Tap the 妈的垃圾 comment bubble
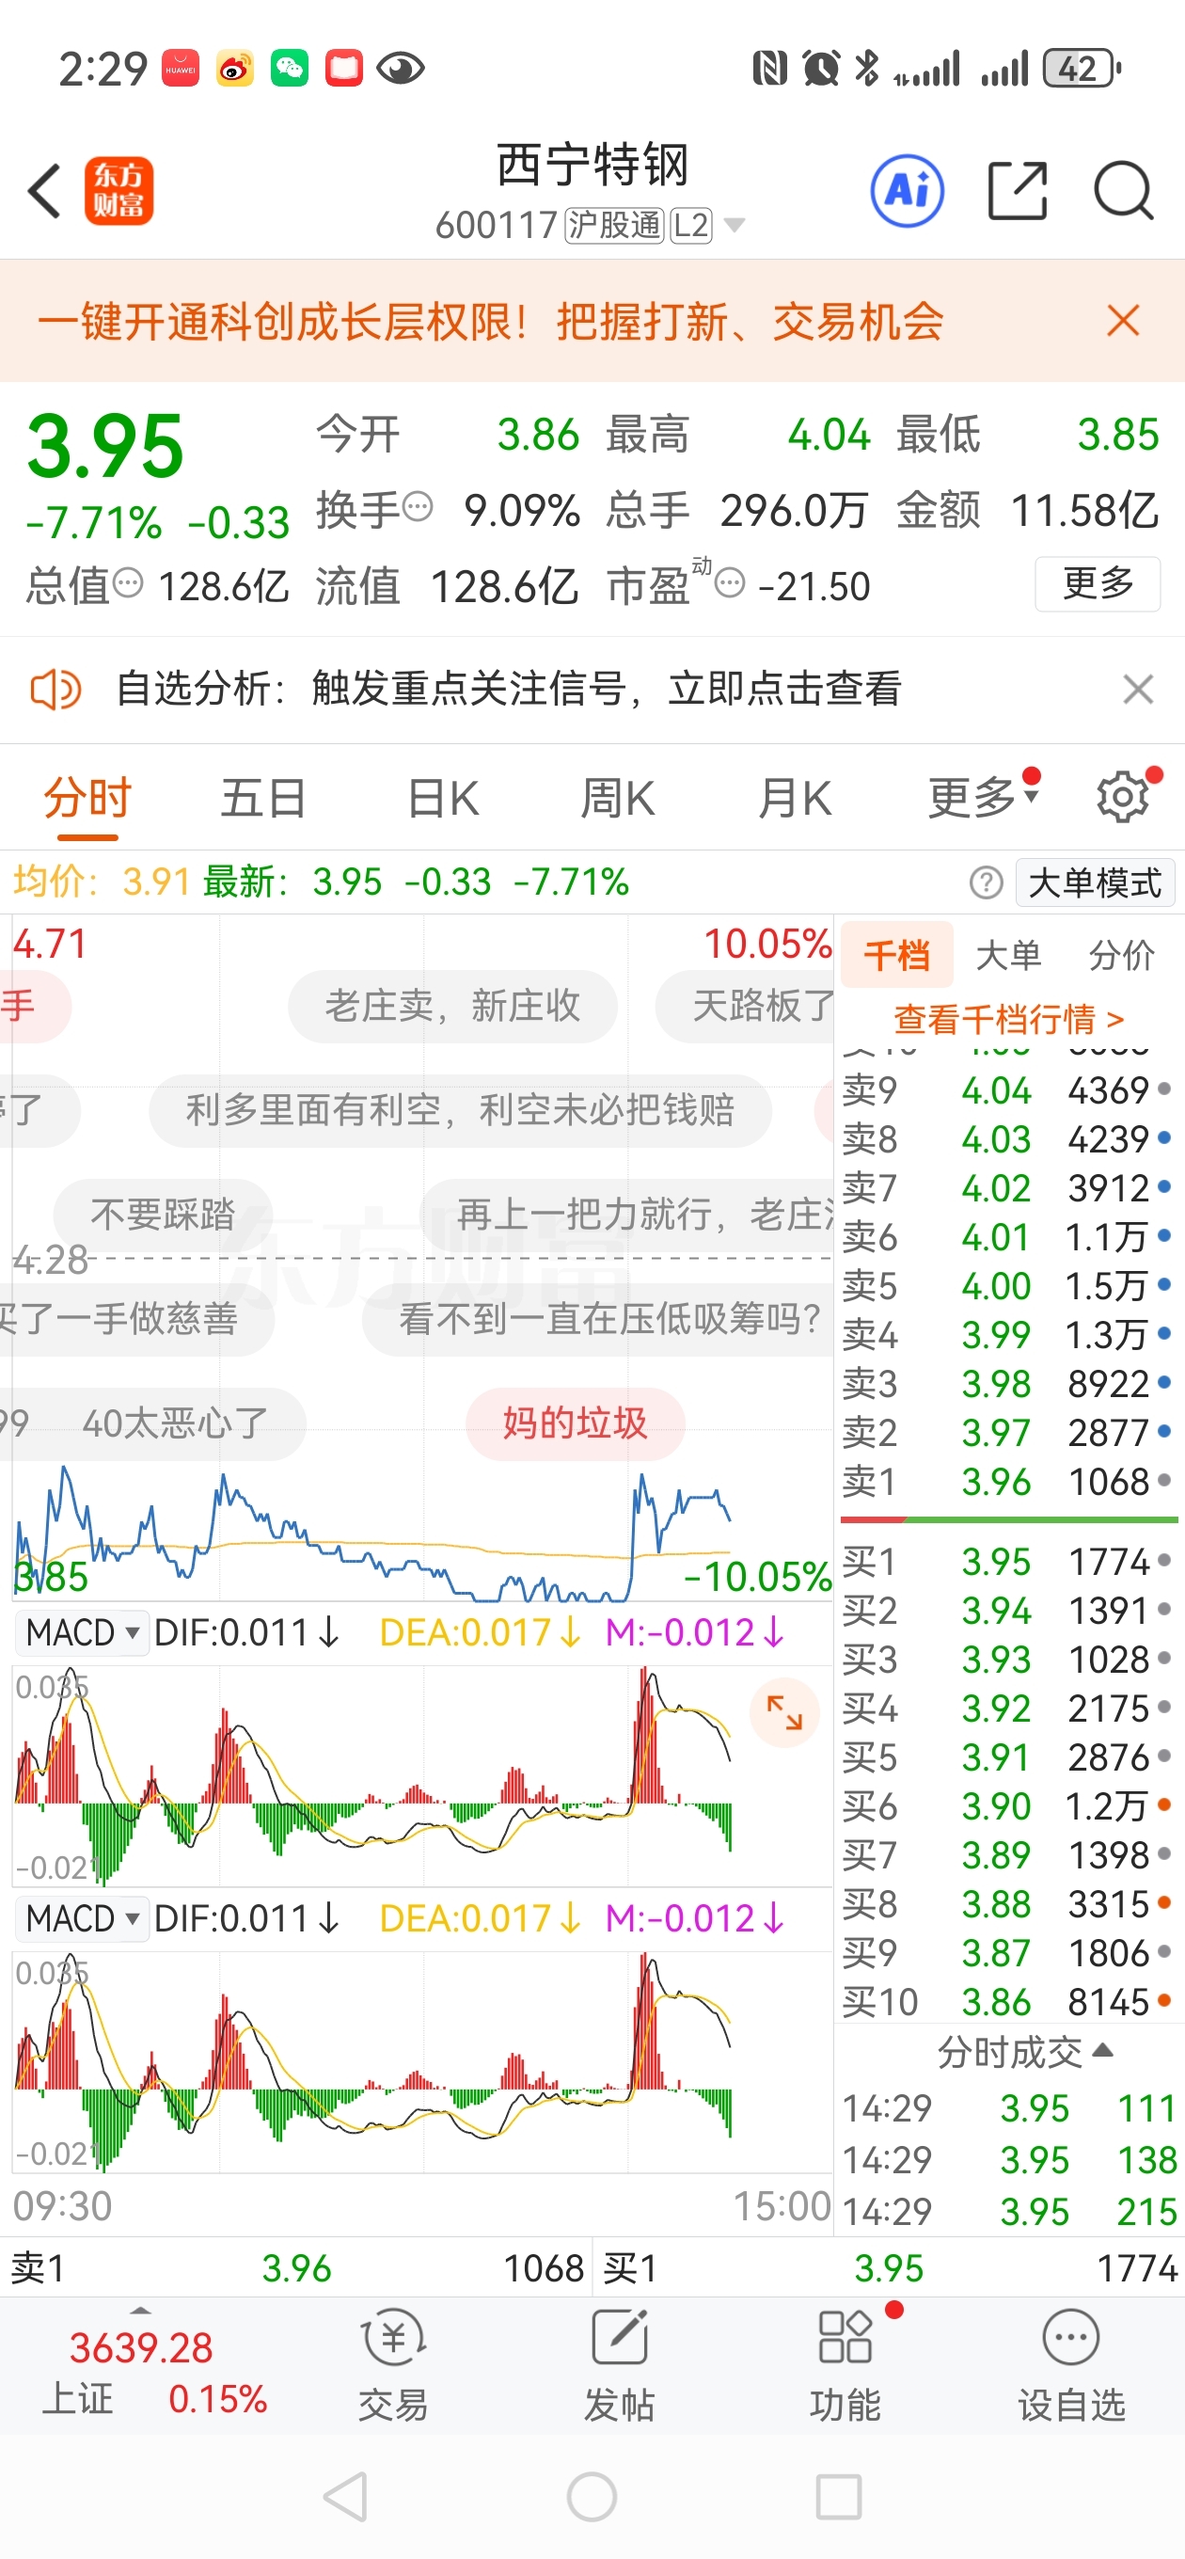The height and width of the screenshot is (2559, 1185). coord(576,1423)
